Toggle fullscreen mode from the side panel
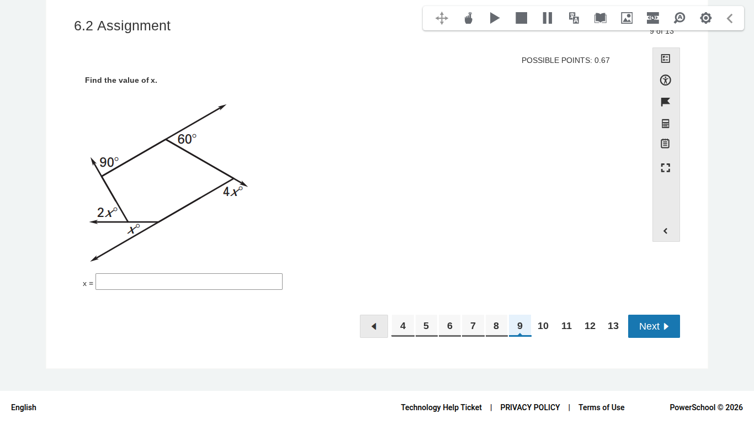Screen dimensions: 754x424 (x=666, y=167)
